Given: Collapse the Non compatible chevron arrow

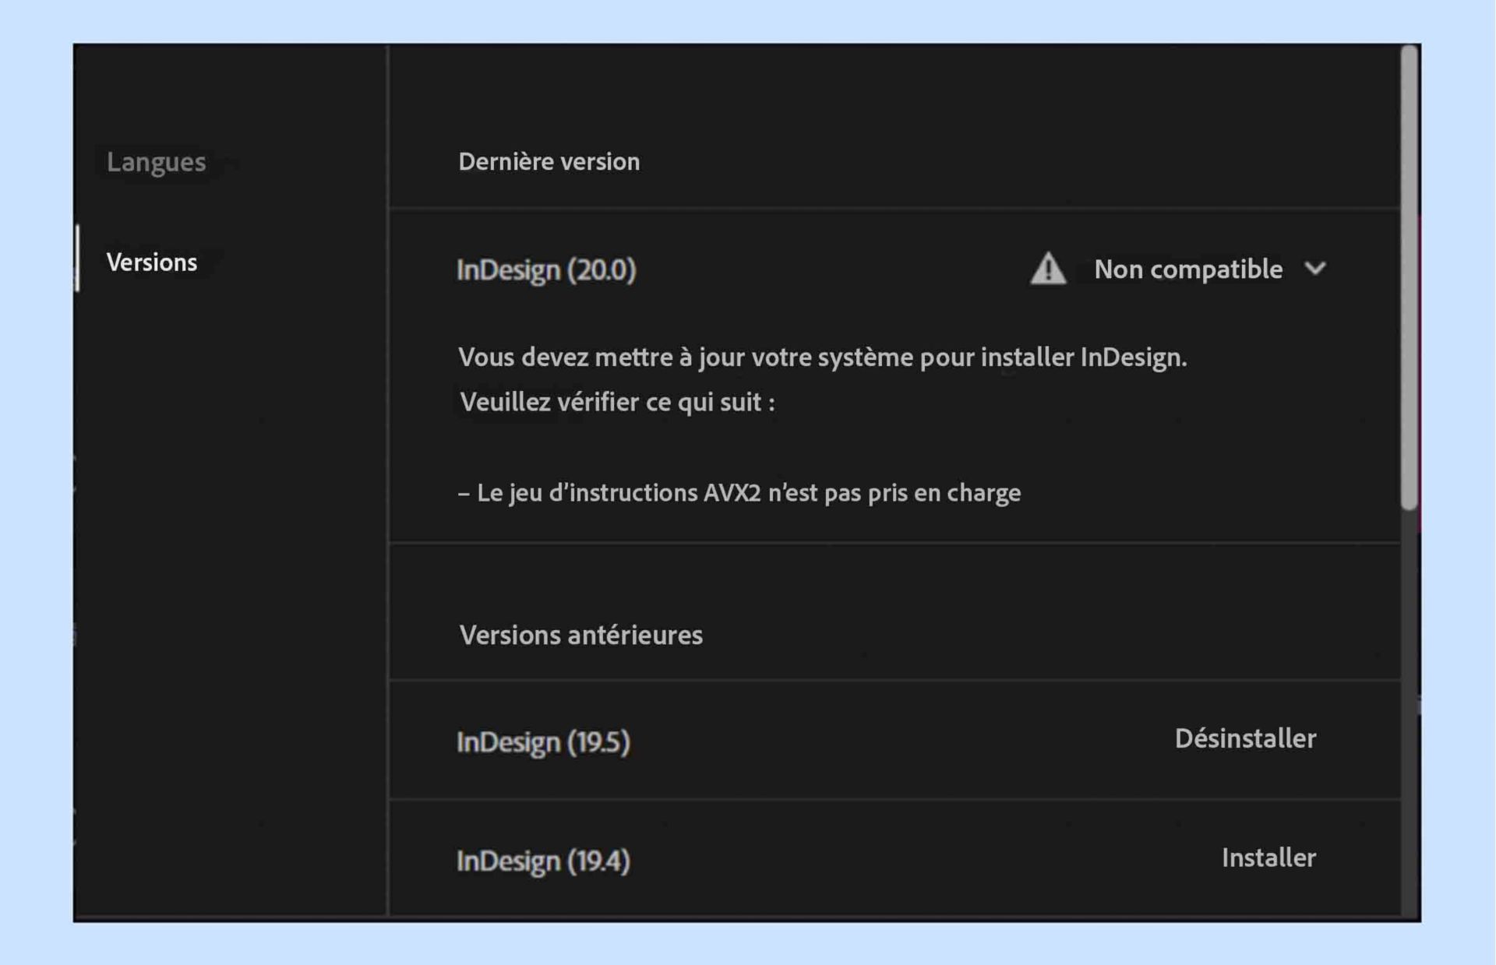Looking at the screenshot, I should coord(1315,269).
